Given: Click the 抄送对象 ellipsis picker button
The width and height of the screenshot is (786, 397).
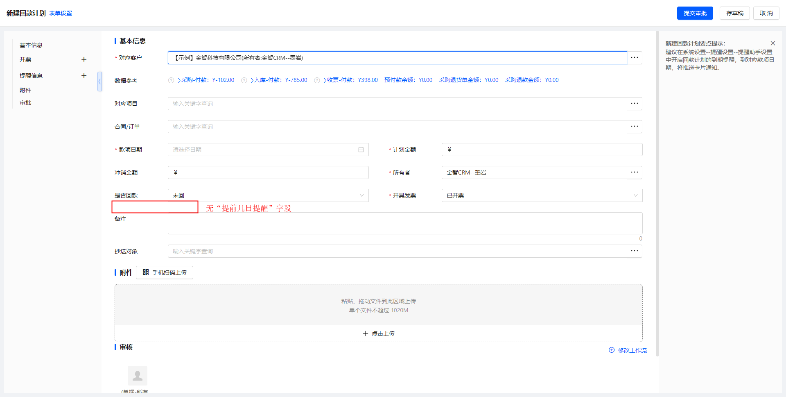Looking at the screenshot, I should tap(634, 251).
